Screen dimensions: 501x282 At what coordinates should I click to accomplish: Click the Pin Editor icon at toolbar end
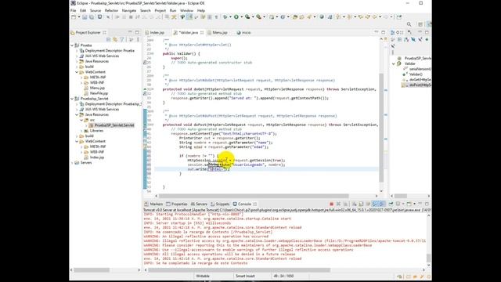399,17
